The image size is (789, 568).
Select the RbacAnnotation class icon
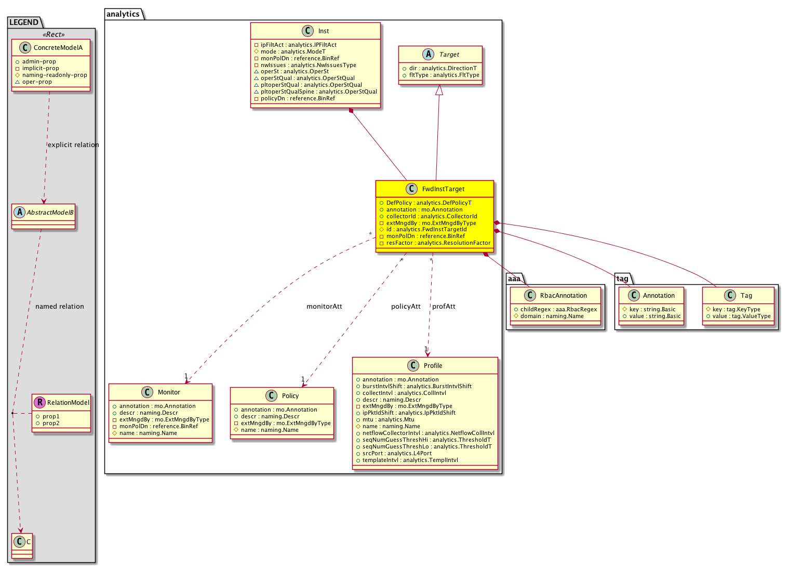529,296
